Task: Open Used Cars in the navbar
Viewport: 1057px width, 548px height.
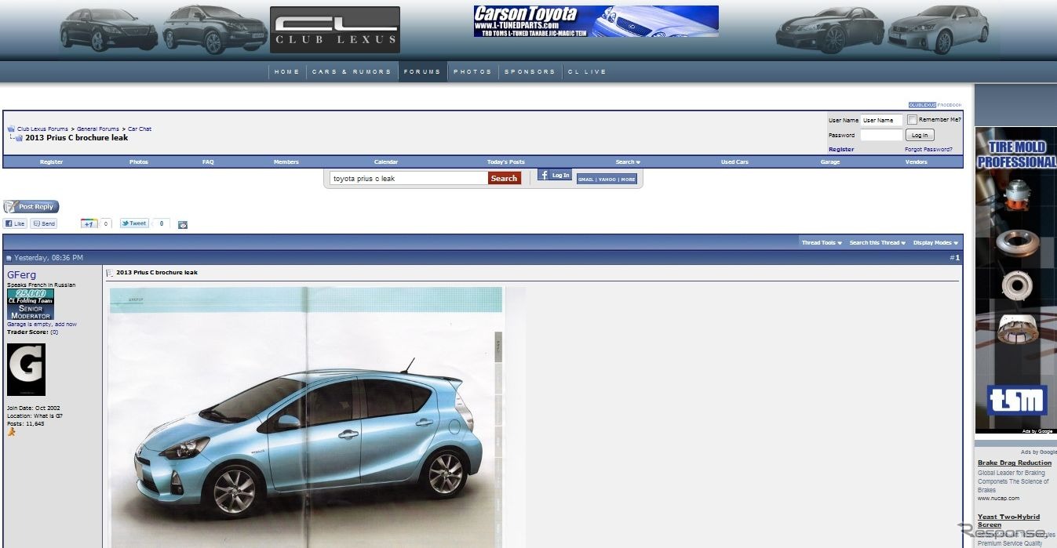Action: (x=734, y=161)
